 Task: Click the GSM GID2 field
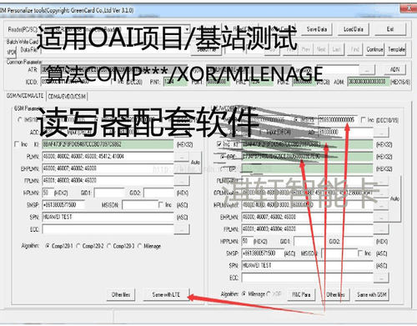point(158,193)
